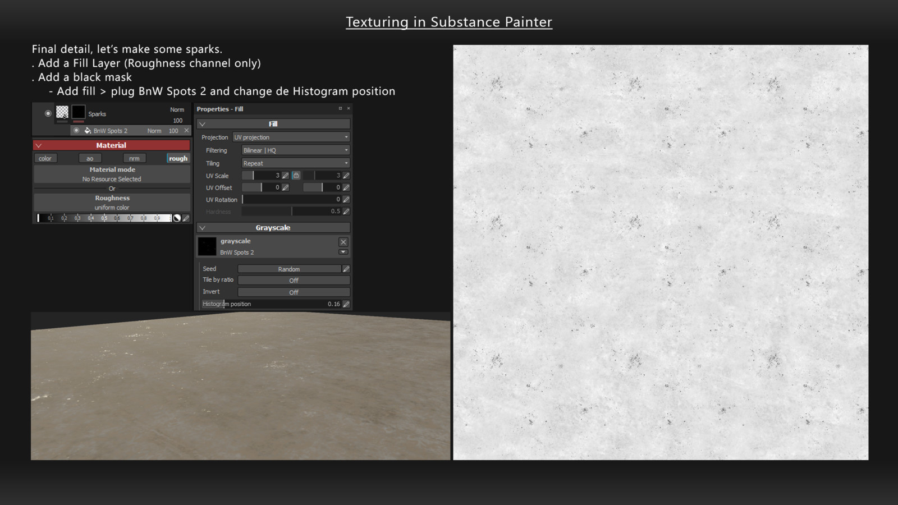Select the Sparks layer checkered content thumbnail

(62, 112)
